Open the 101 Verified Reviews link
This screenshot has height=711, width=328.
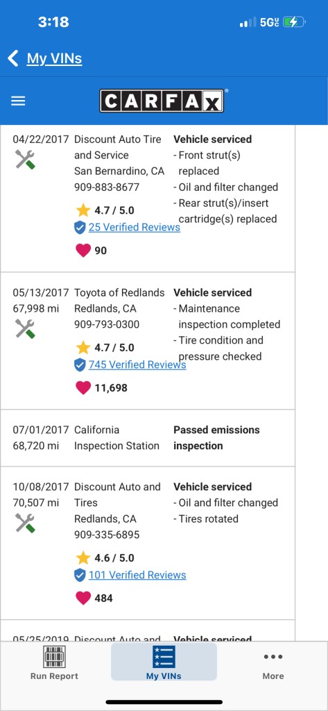point(137,575)
